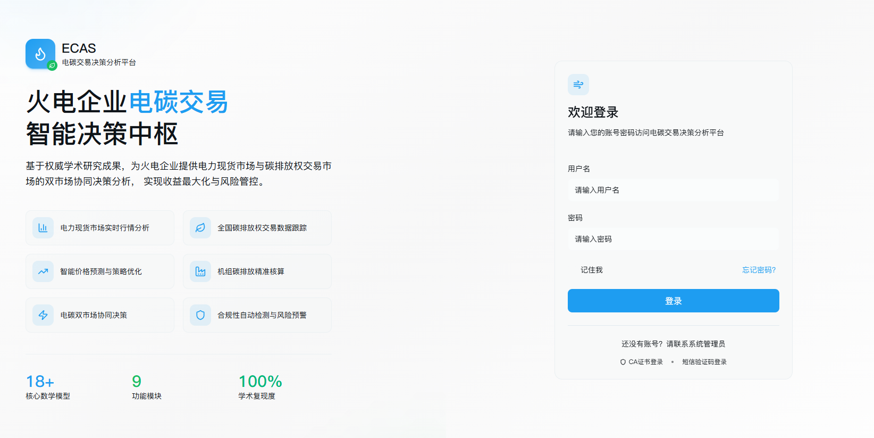Focus the 请输入用户名 username field
874x438 pixels.
(x=673, y=190)
